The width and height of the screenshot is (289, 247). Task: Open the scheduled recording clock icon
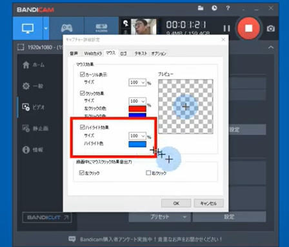[214, 8]
